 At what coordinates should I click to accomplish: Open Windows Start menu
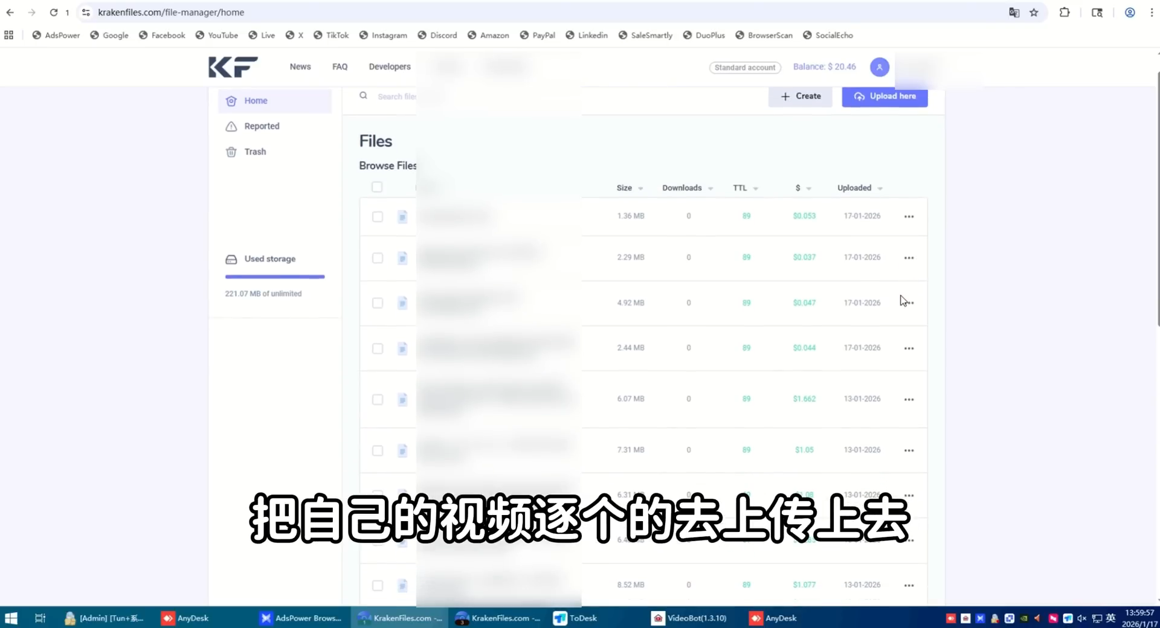11,618
